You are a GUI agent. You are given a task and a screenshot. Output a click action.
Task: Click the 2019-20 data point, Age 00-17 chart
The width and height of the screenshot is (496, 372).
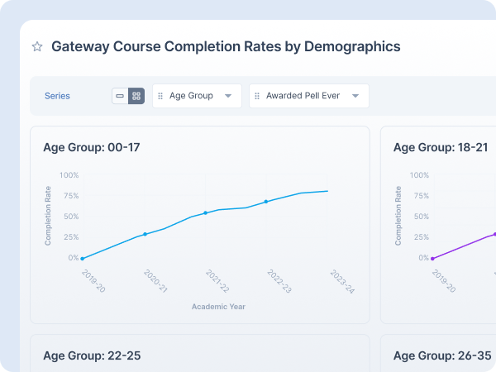[x=82, y=259]
